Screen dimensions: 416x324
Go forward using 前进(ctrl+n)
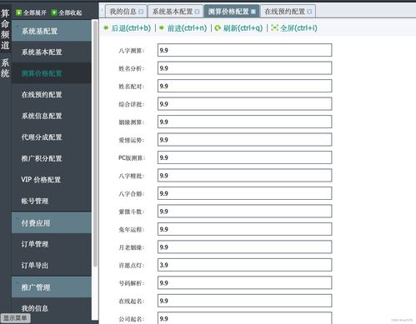pyautogui.click(x=183, y=28)
